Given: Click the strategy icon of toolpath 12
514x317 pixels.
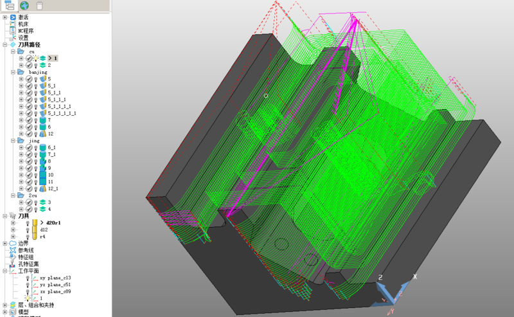Looking at the screenshot, I should (42, 134).
